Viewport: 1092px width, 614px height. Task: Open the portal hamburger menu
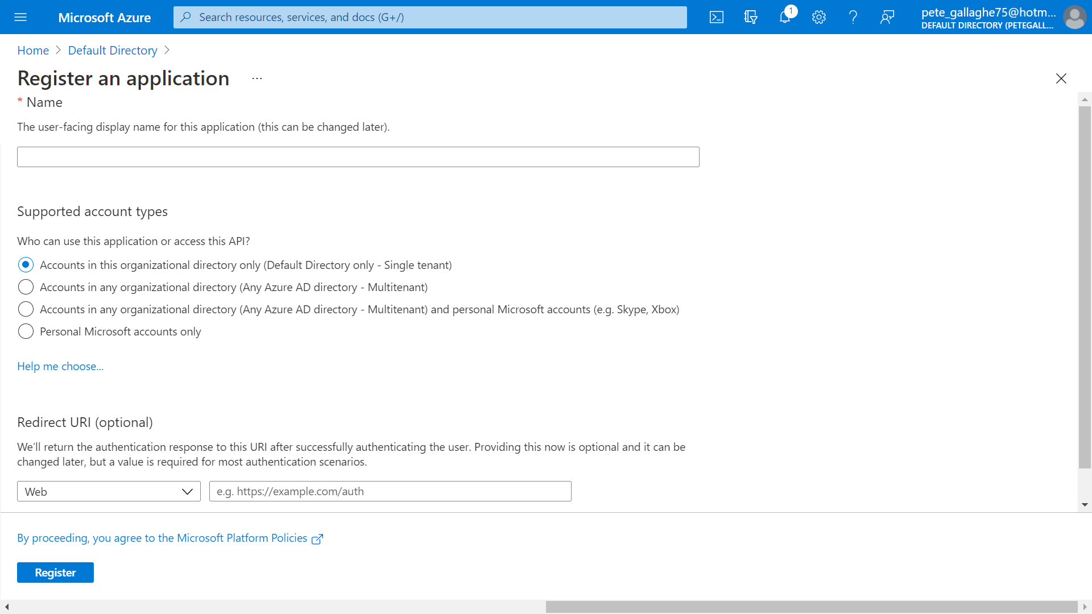(x=20, y=17)
